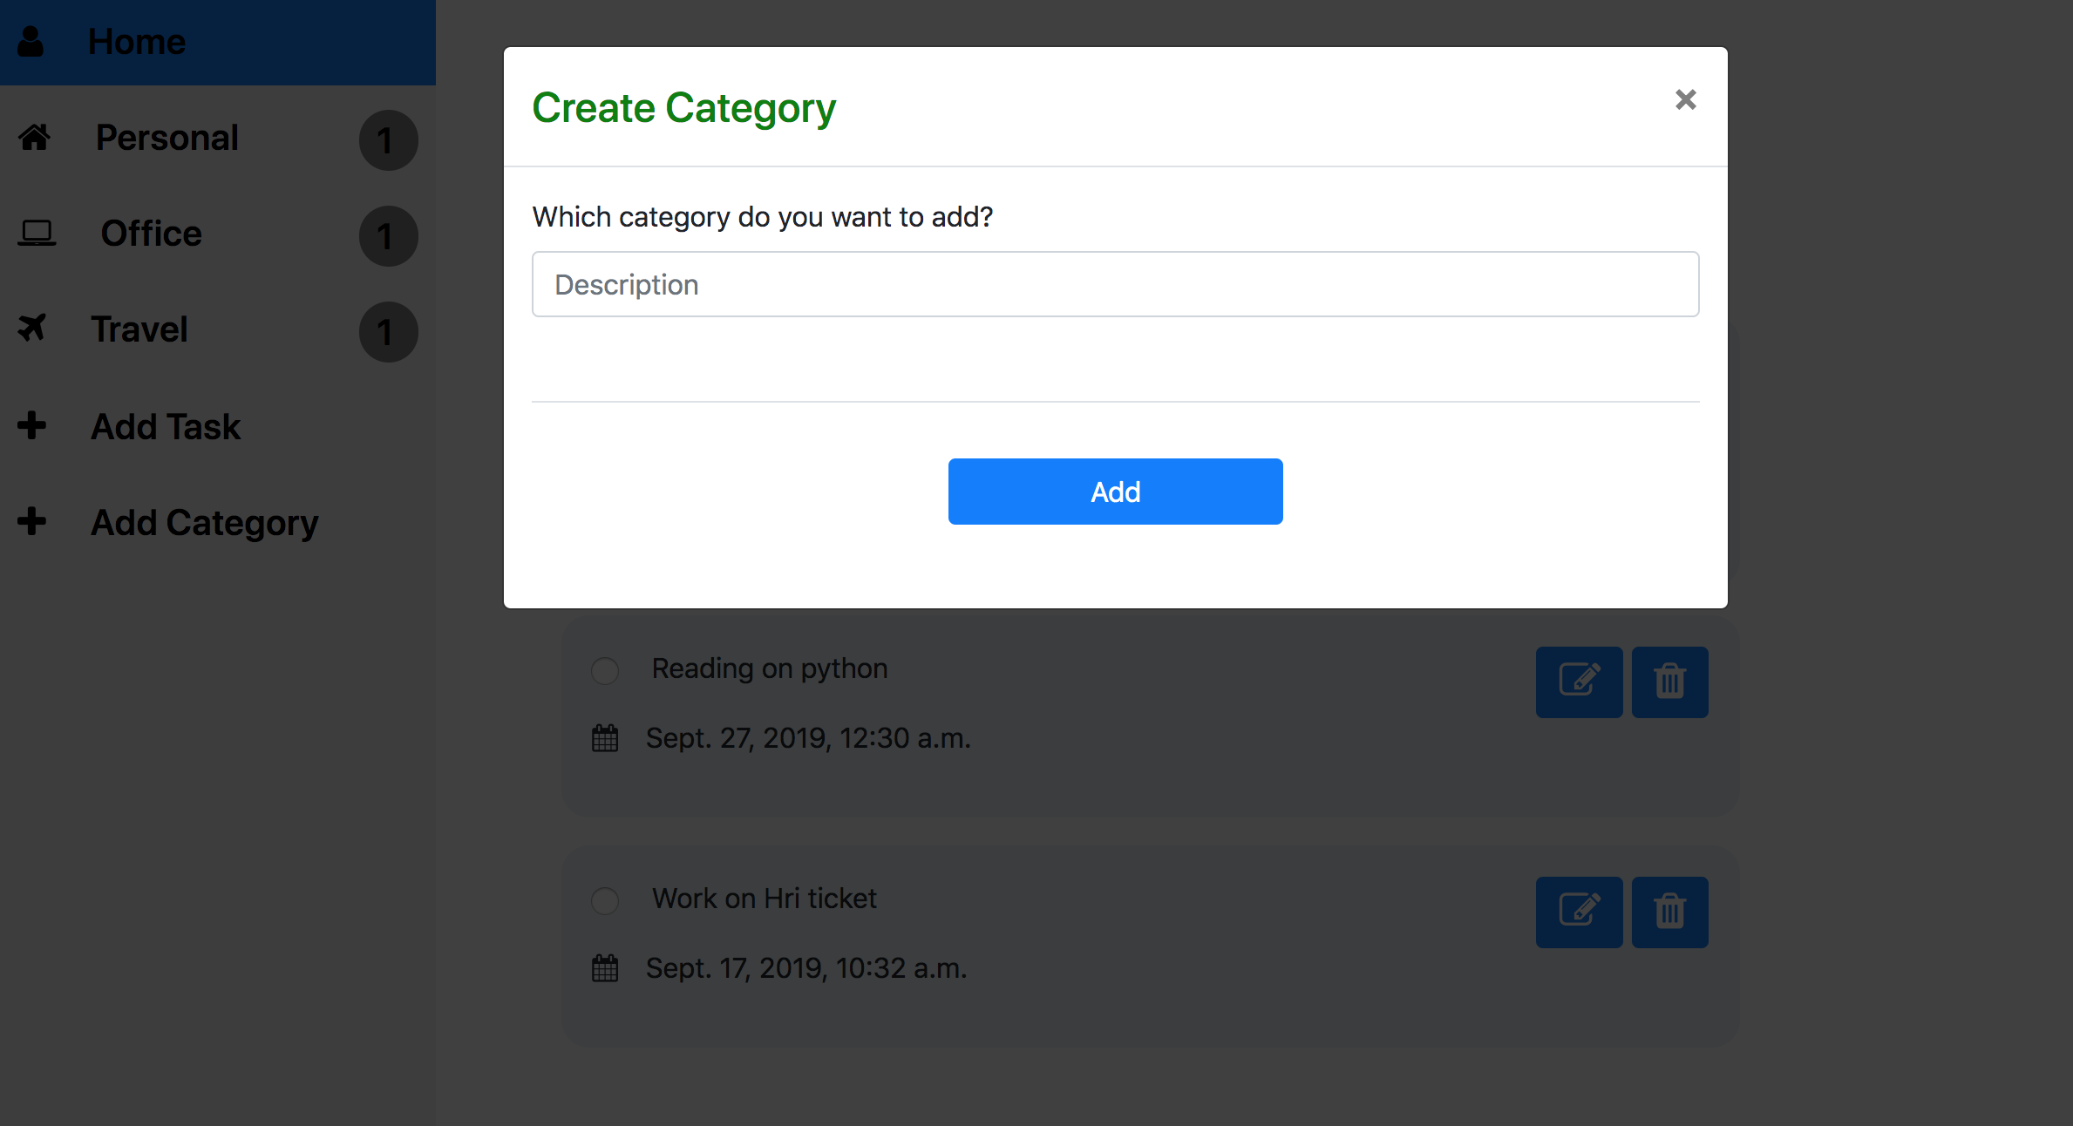Click the person icon beside Home

coord(33,38)
